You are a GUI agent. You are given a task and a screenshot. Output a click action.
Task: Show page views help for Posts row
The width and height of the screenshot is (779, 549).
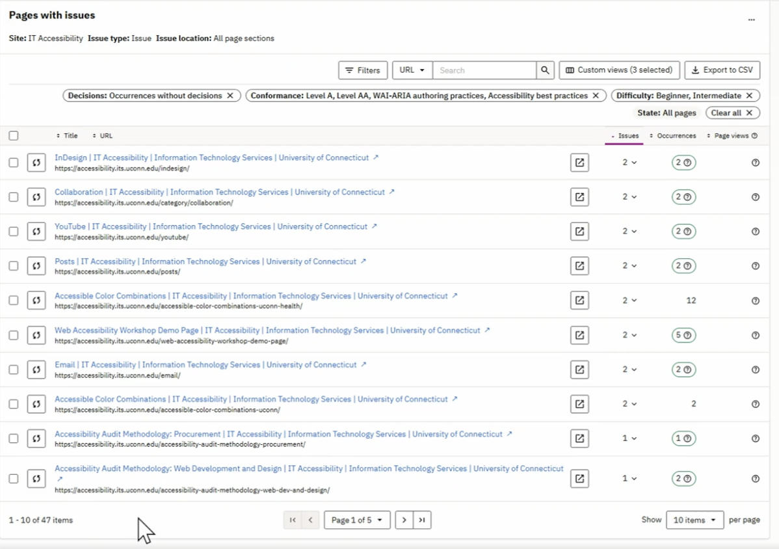click(755, 266)
